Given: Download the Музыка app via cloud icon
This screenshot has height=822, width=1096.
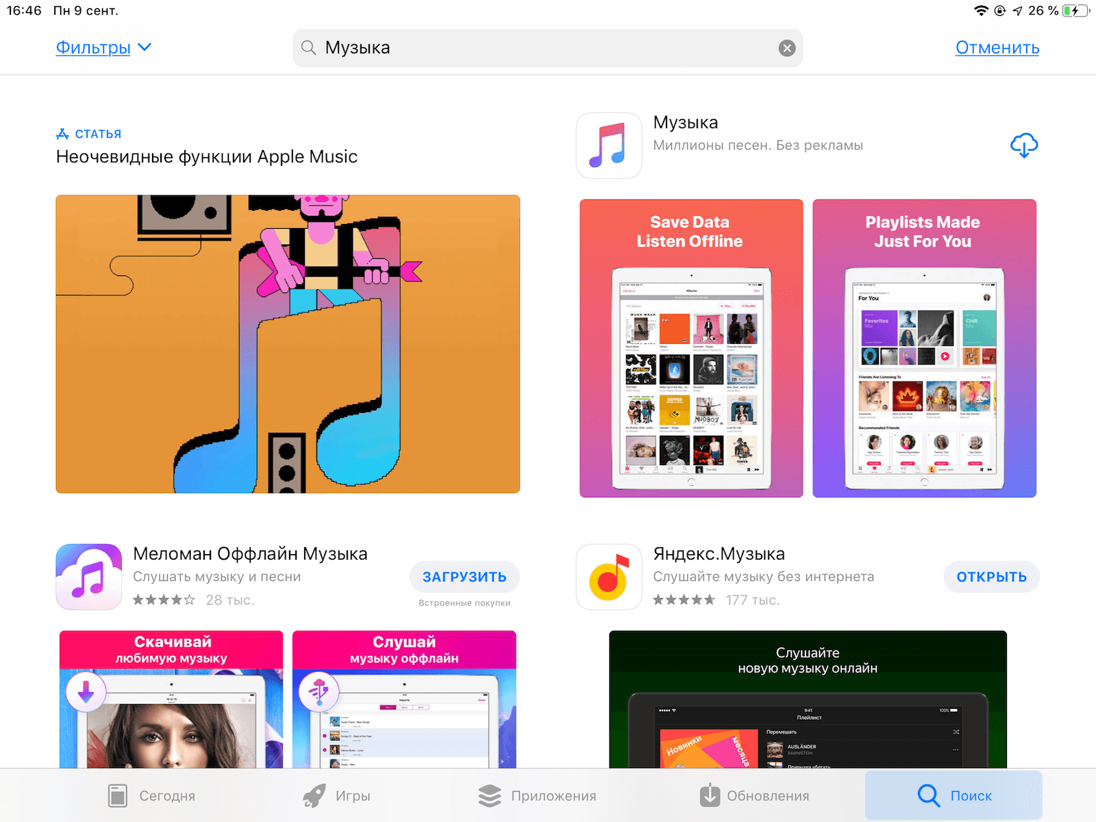Looking at the screenshot, I should coord(1024,145).
